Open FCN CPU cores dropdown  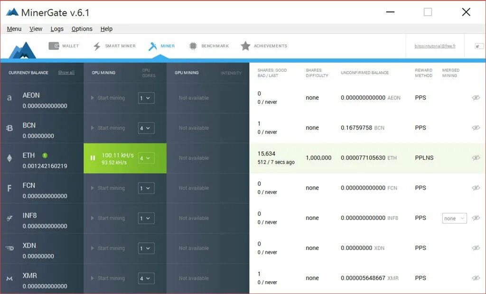point(146,188)
